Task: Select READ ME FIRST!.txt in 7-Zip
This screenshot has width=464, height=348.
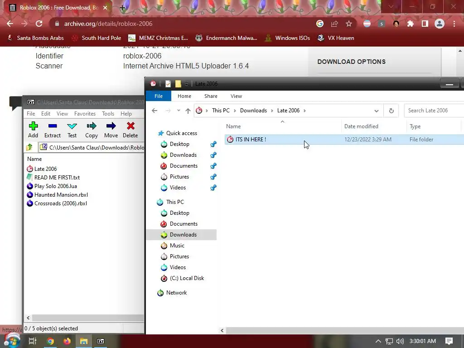Action: (x=53, y=177)
